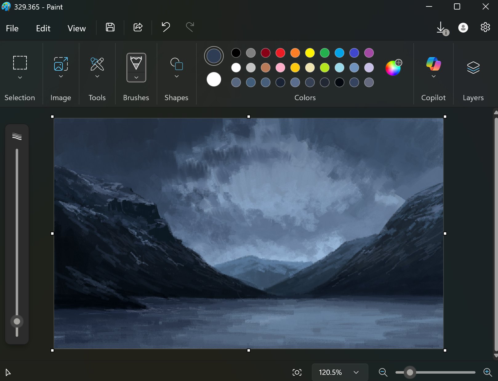Click top-center canvas resize handle
Screen dimensions: 498x381
[249, 117]
